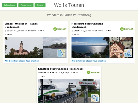Open the route map thumbnail in the Meersburg card
The height and width of the screenshot is (103, 138).
pyautogui.click(x=128, y=53)
